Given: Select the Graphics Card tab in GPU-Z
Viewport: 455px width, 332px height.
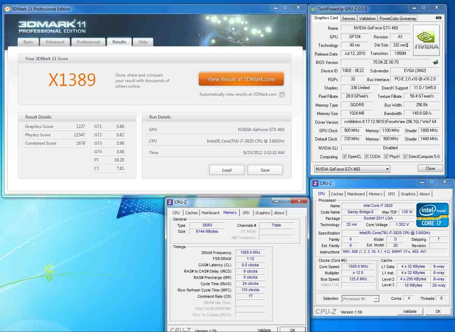Looking at the screenshot, I should [x=326, y=18].
